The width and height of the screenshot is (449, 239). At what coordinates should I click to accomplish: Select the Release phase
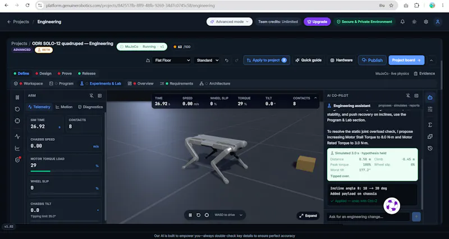[x=87, y=73]
